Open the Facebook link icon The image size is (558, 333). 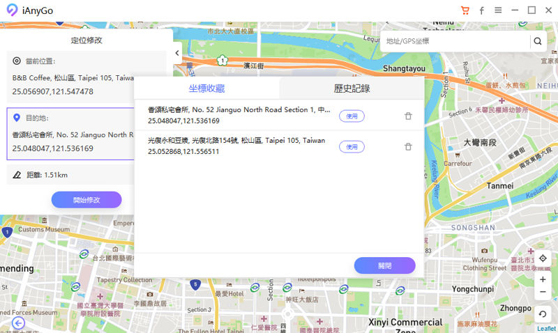click(481, 10)
